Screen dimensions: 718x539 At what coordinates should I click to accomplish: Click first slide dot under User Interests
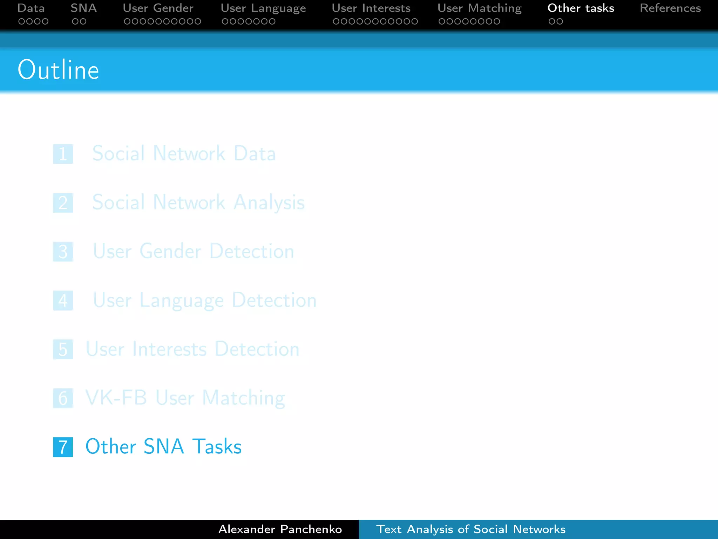[336, 21]
